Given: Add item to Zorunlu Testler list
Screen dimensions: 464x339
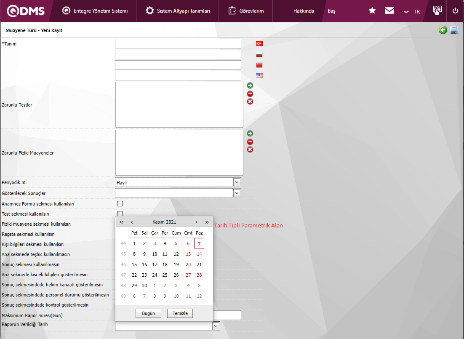Looking at the screenshot, I should tap(250, 85).
